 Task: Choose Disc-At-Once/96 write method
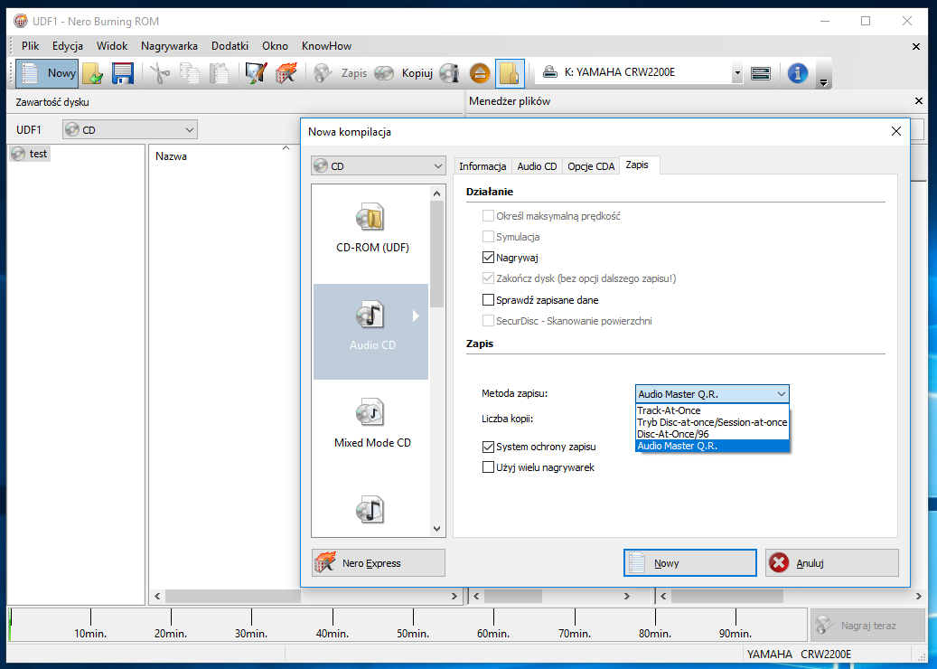(712, 434)
